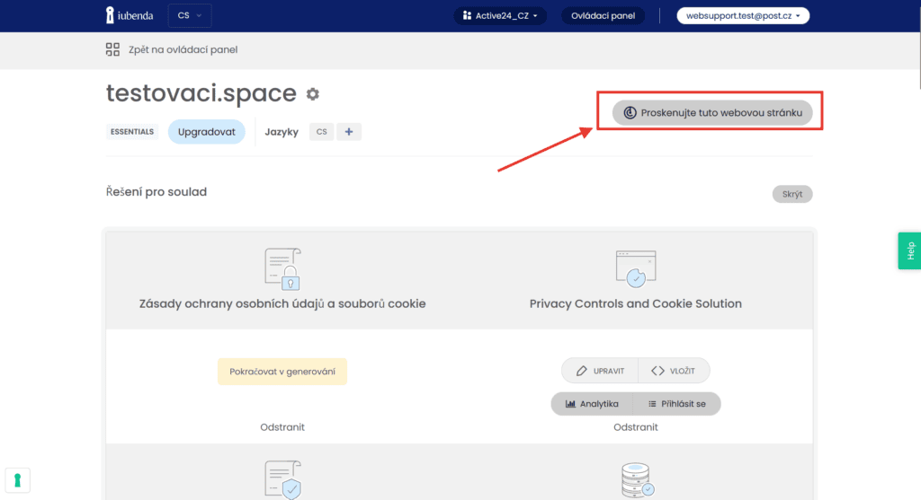
Task: Click Zásady ochrany osobních údajů a souborů cookie heading
Action: [x=282, y=303]
